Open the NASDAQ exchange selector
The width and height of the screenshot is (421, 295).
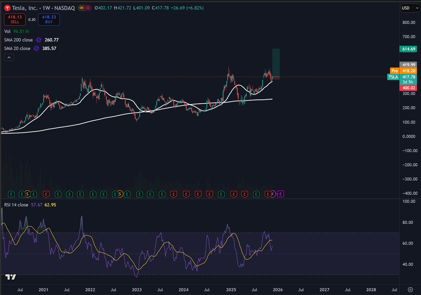[x=65, y=8]
